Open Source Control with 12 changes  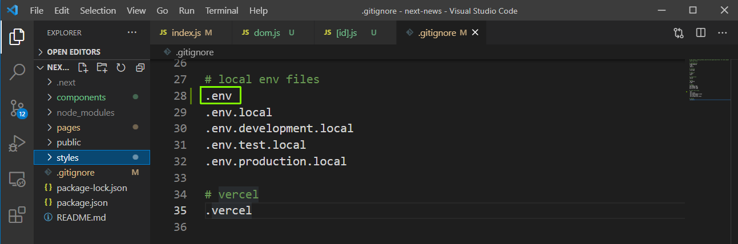pos(17,108)
